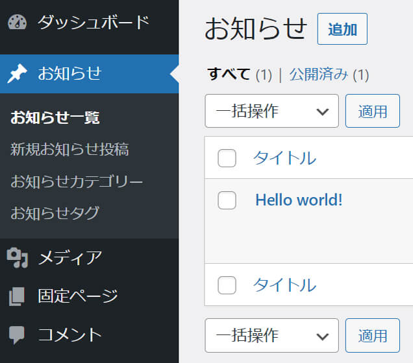The height and width of the screenshot is (363, 413).
Task: Open お知らせ一覧 submenu item
Action: click(55, 117)
